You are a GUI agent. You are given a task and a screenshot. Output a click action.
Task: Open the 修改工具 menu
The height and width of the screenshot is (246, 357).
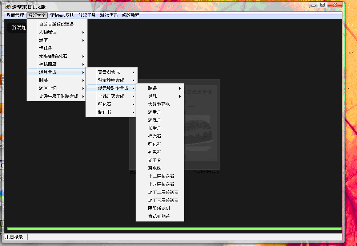point(87,15)
